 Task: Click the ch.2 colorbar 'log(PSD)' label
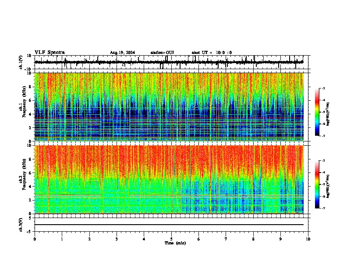pos(328,186)
